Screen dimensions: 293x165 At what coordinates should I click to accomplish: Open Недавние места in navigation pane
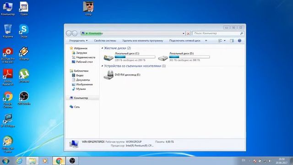tap(86, 57)
